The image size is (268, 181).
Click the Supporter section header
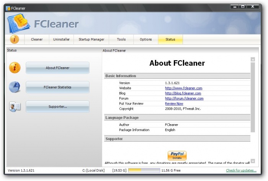point(177,139)
